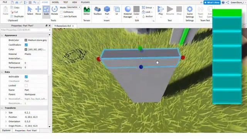The width and height of the screenshot is (247, 139).
Task: Click the What's New button
Action: tap(212, 3)
